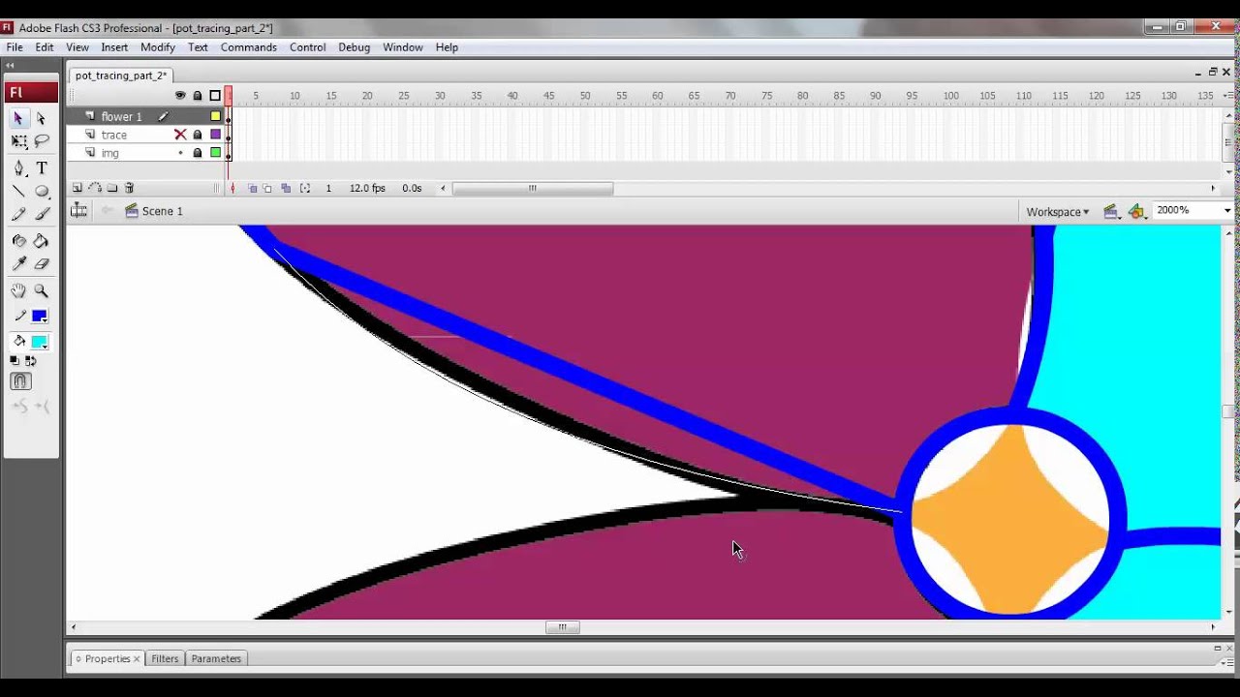Select the Hand tool
Viewport: 1240px width, 697px height.
(x=18, y=290)
